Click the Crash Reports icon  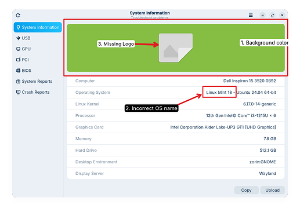tap(18, 92)
